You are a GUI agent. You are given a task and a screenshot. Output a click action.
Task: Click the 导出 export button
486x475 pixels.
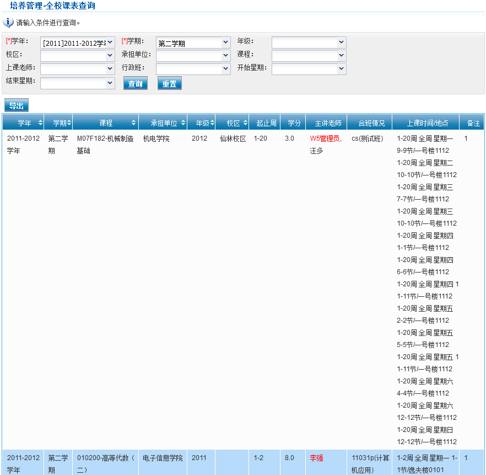coord(17,106)
